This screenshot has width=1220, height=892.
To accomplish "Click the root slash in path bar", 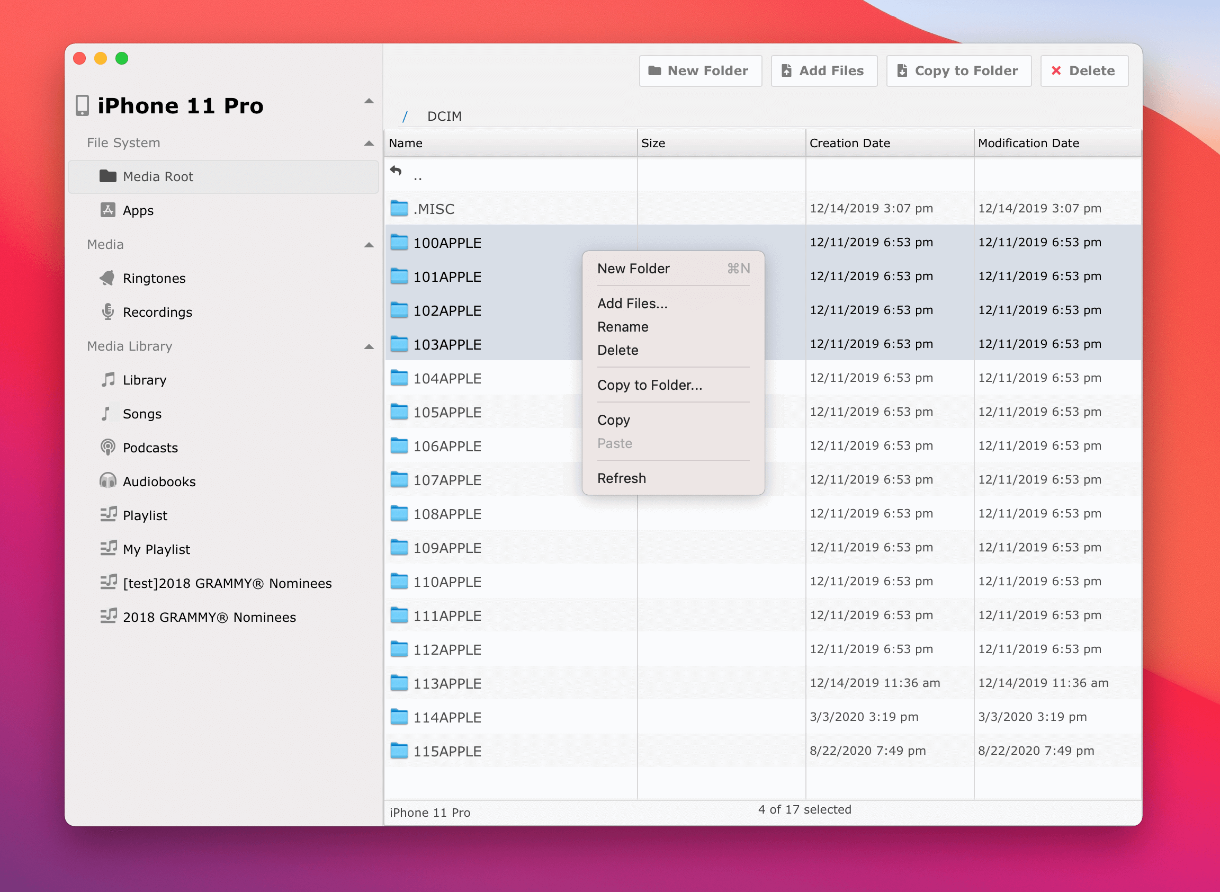I will pos(405,116).
